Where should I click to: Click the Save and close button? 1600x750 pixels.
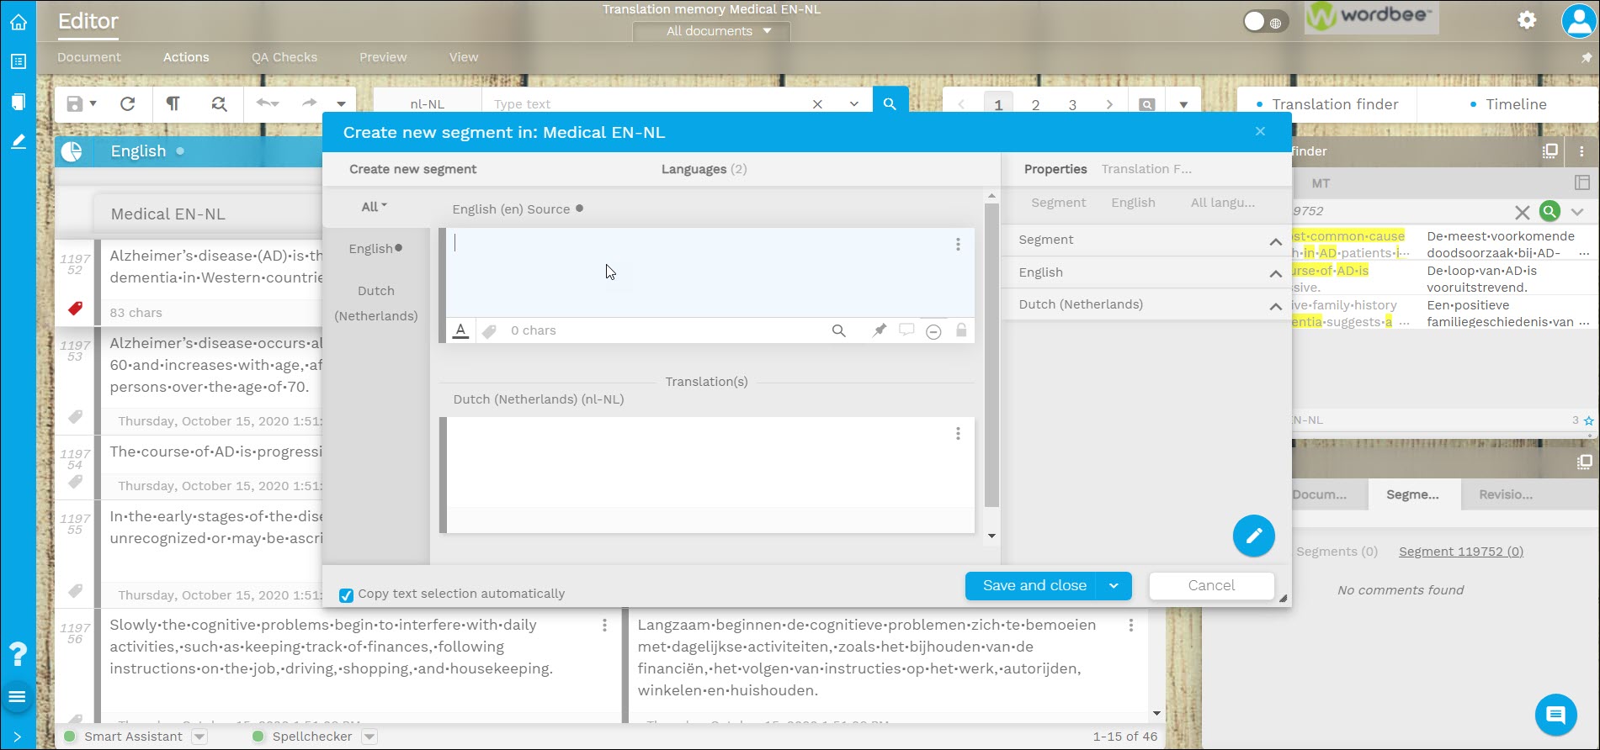1034,586
